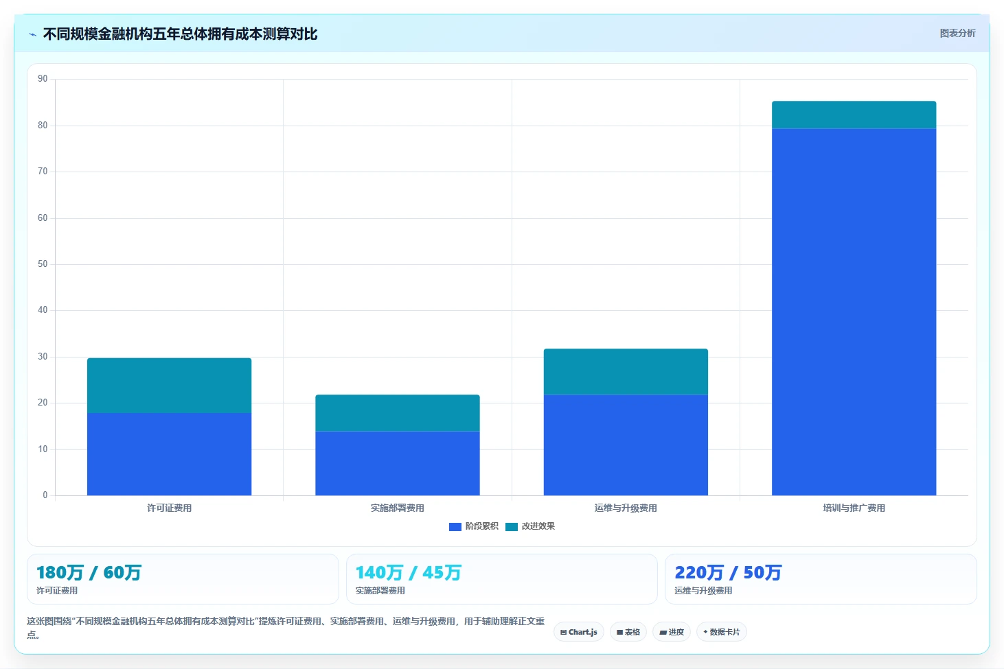The image size is (1004, 669).
Task: Click the 进度 tag
Action: 672,632
